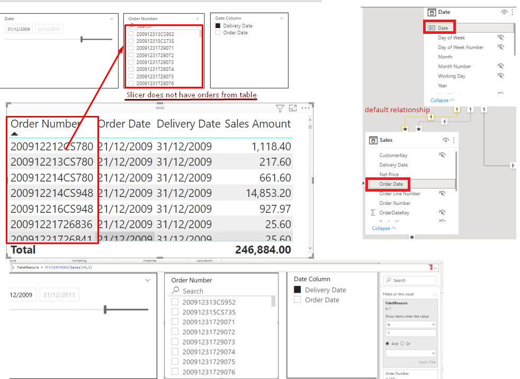520x379 pixels.
Task: Uncheck Delivery Date in the top Date Column slicer
Action: pyautogui.click(x=218, y=25)
